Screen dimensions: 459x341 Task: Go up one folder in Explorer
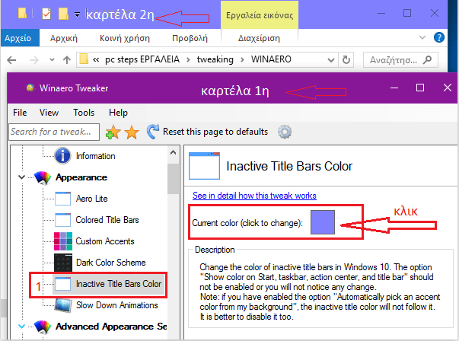[67, 60]
